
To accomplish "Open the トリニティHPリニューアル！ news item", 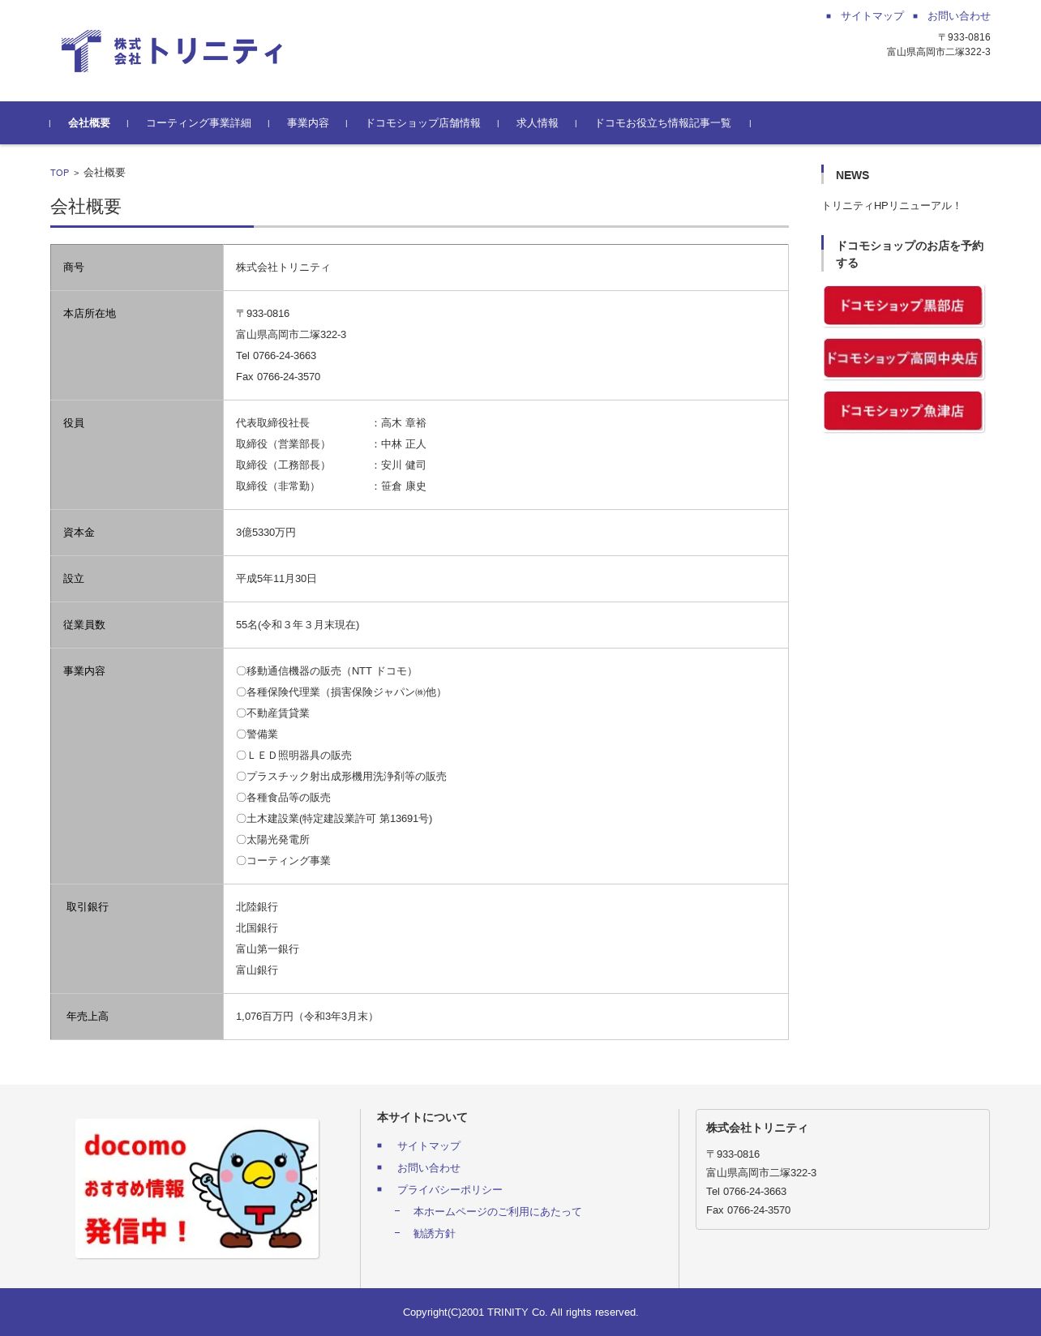I will [x=891, y=206].
